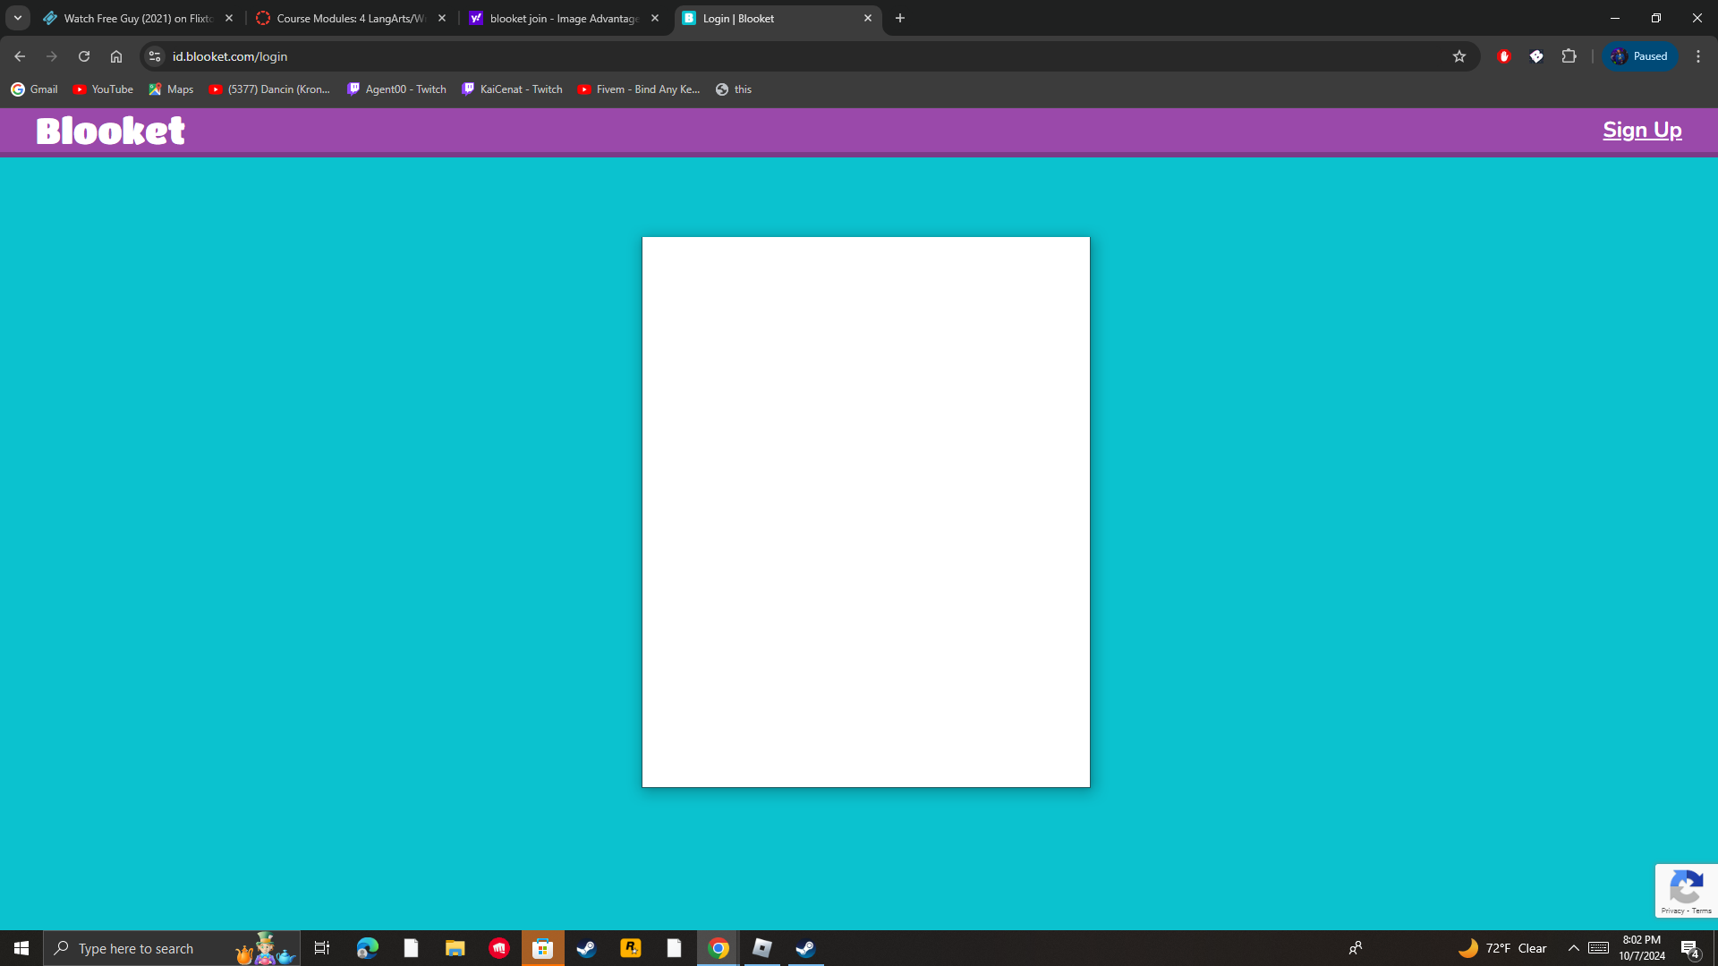
Task: Click the red ad-blocker extension icon
Action: click(x=1504, y=56)
